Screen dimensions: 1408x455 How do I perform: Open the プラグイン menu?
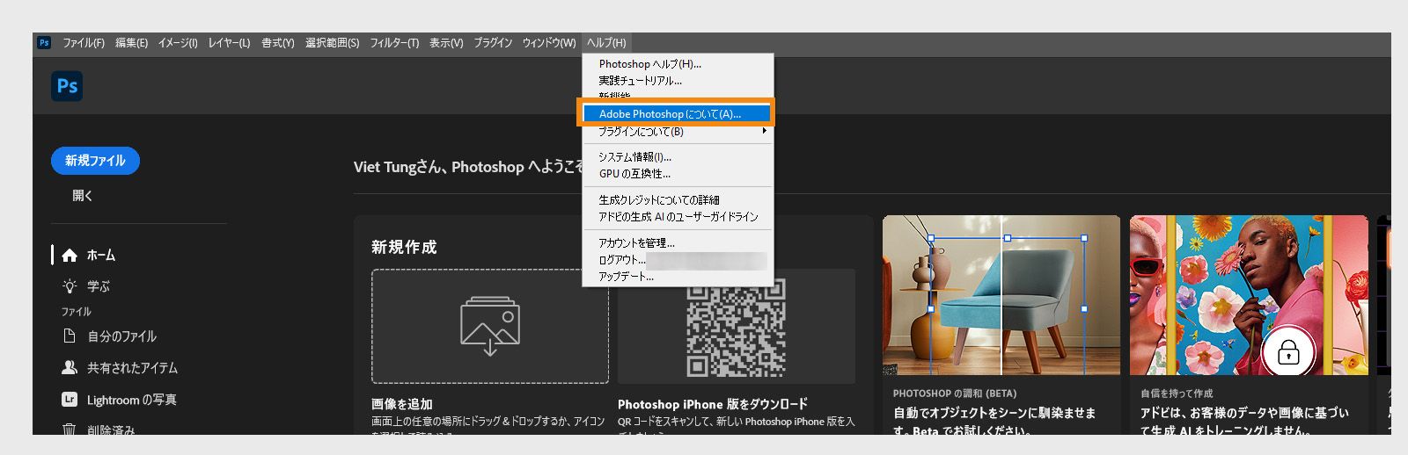[493, 42]
